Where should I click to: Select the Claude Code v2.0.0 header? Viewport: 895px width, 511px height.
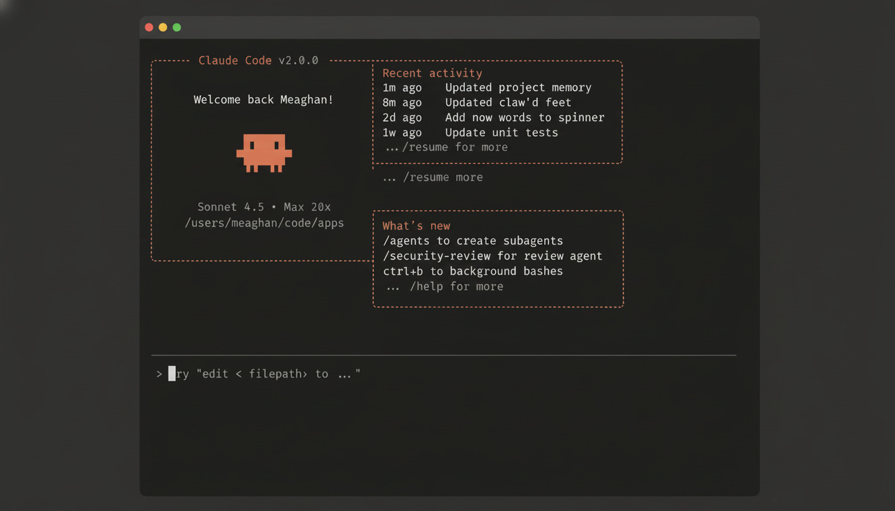pos(258,60)
